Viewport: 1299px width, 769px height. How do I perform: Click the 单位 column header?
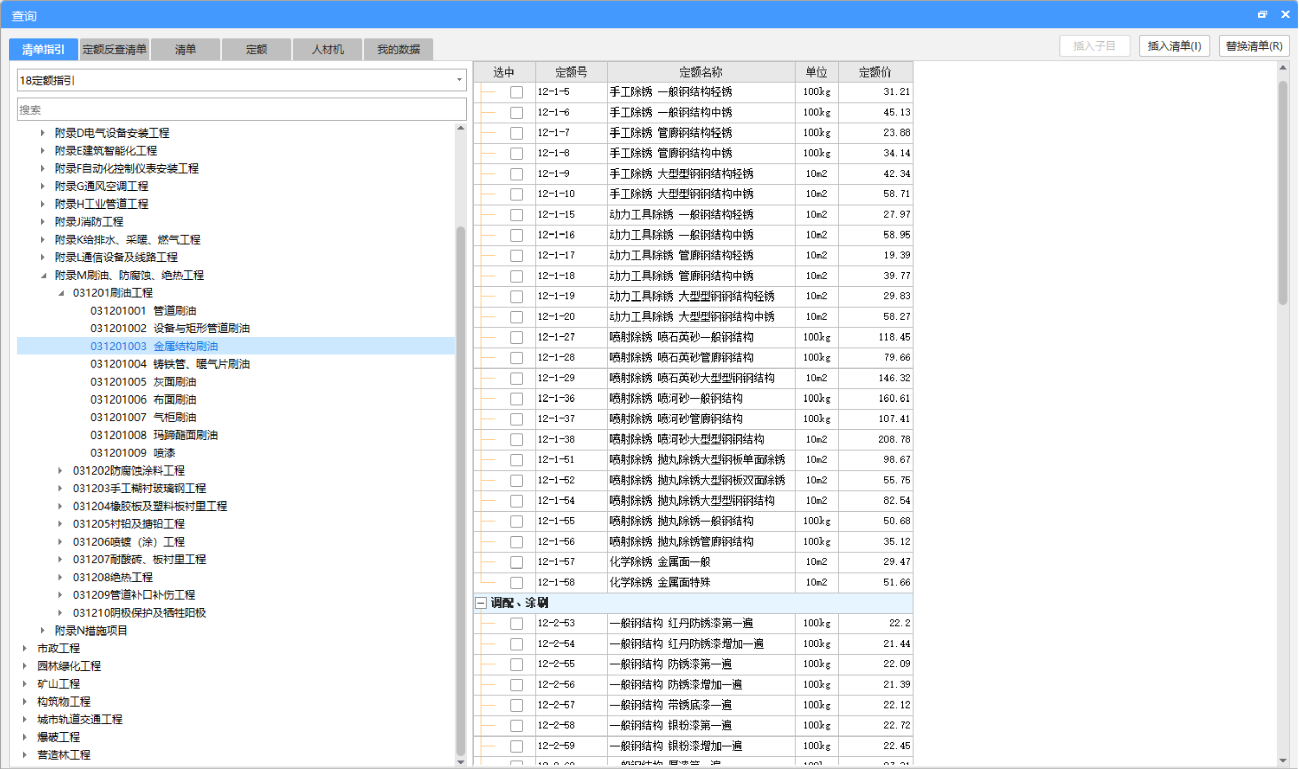(816, 72)
